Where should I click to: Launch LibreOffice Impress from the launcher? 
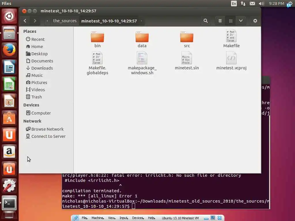tap(9, 101)
